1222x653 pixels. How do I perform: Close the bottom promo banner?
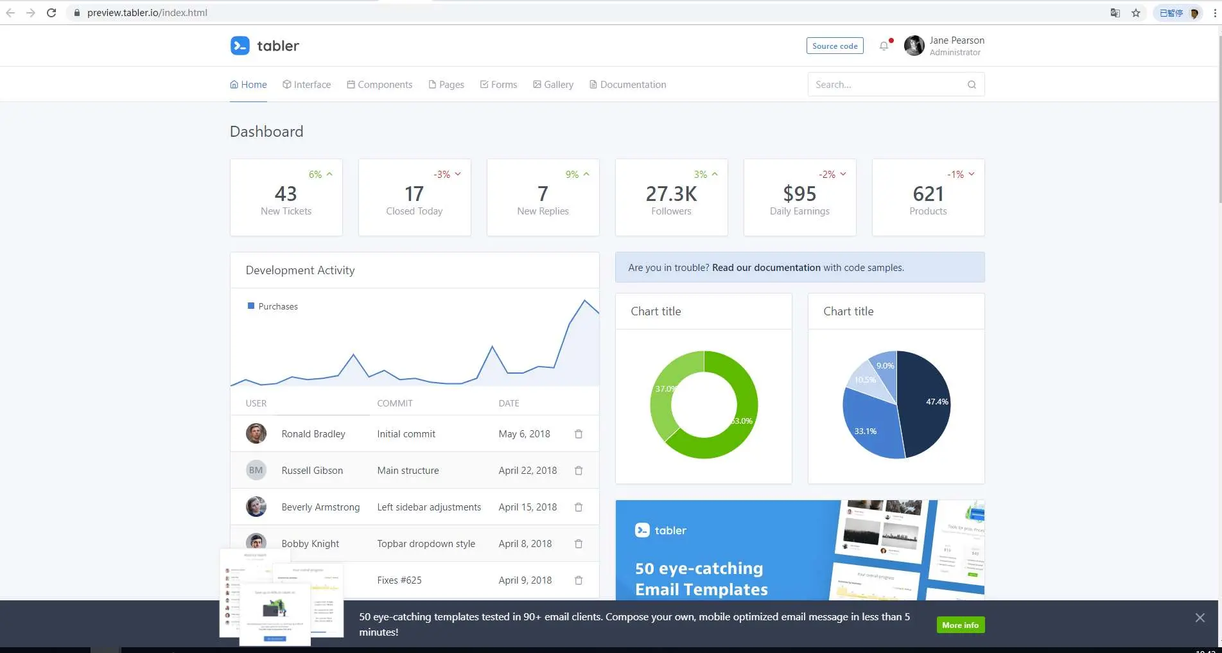tap(1200, 618)
